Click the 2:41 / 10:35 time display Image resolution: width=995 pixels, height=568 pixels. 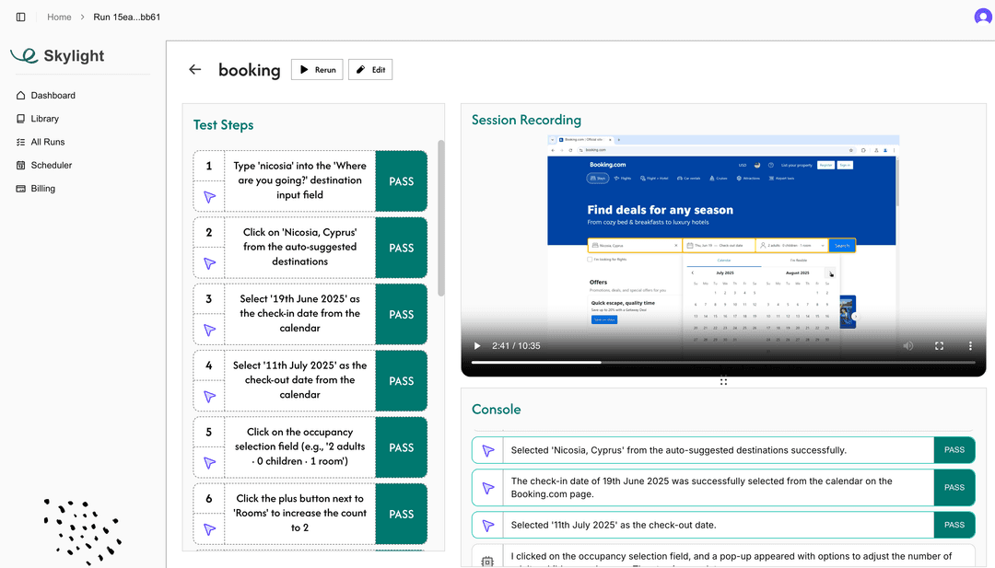point(516,345)
